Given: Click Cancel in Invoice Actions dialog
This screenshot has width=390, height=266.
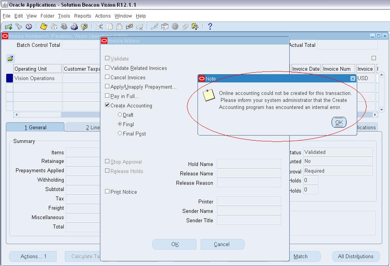Looking at the screenshot, I should (222, 244).
